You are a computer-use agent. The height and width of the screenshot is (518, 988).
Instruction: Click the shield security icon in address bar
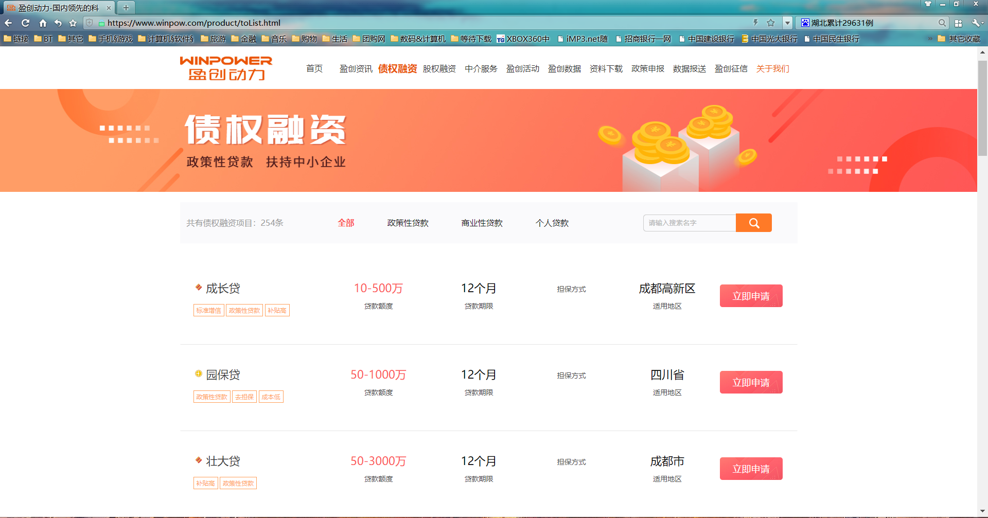tap(90, 23)
